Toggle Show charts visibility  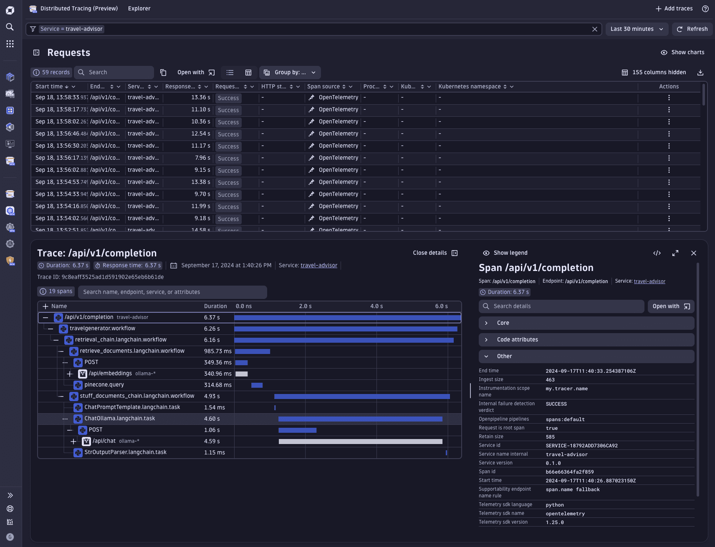point(682,53)
